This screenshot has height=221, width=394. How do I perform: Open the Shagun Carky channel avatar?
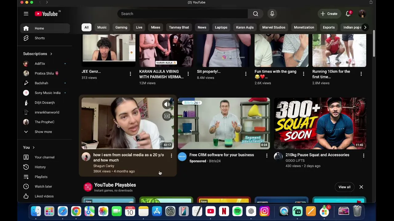point(86,157)
